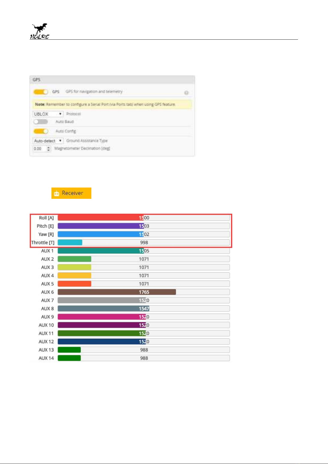Viewport: 328px width, 464px height.
Task: Click the AUX 10 channel bar
Action: 144,325
